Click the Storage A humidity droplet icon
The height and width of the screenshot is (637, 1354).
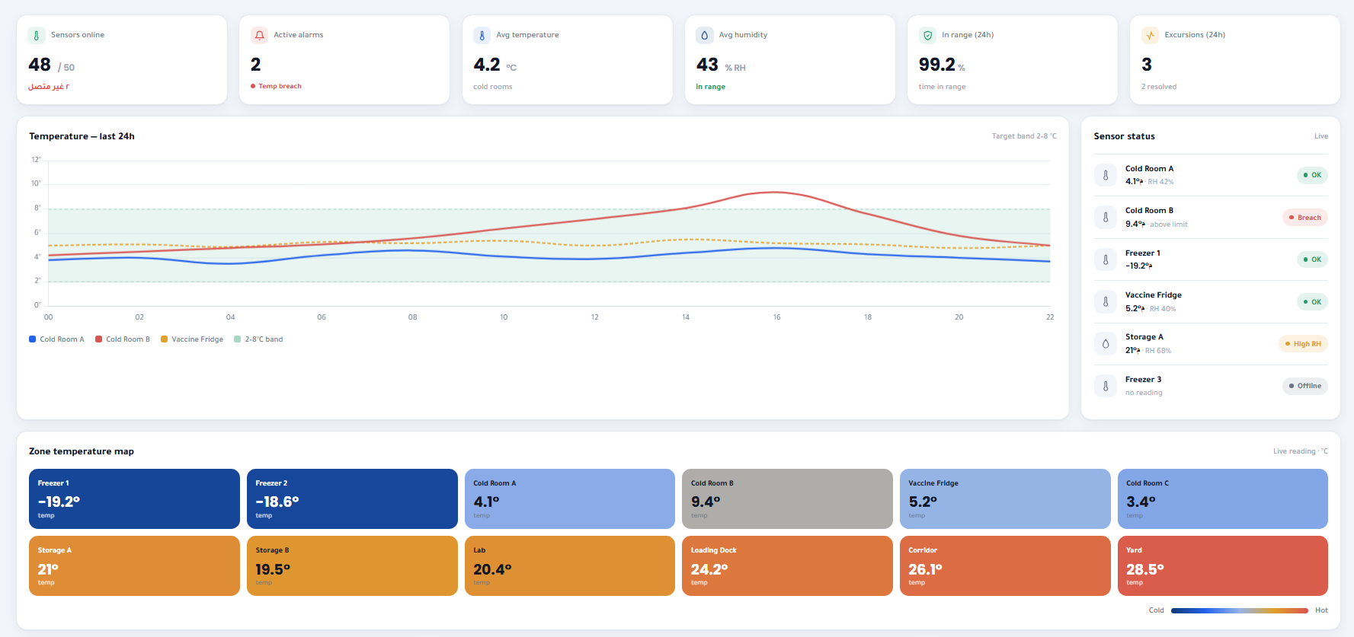[1106, 344]
